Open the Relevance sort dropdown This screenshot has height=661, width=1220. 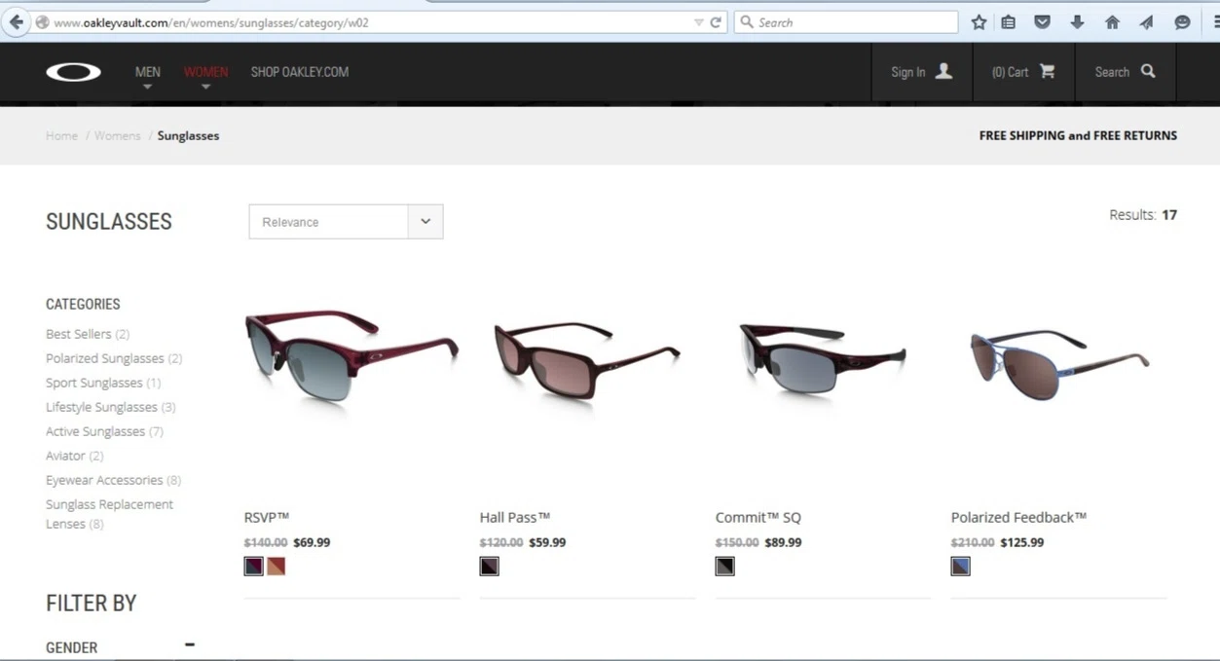click(x=346, y=222)
